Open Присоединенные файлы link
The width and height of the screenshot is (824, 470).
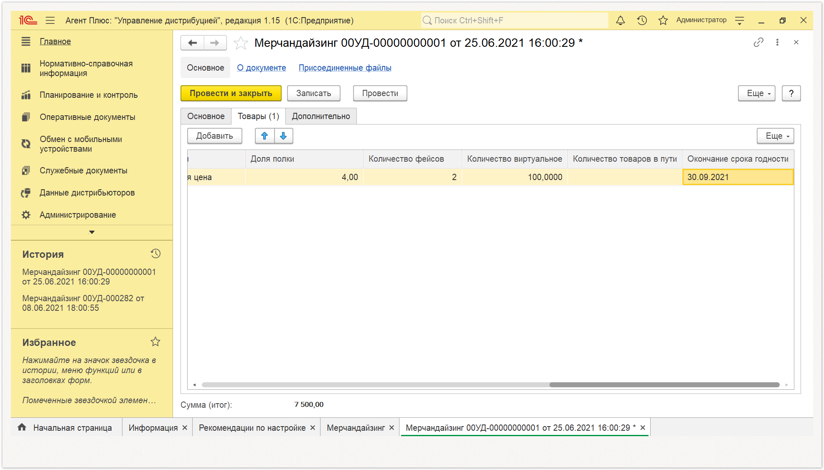point(345,68)
